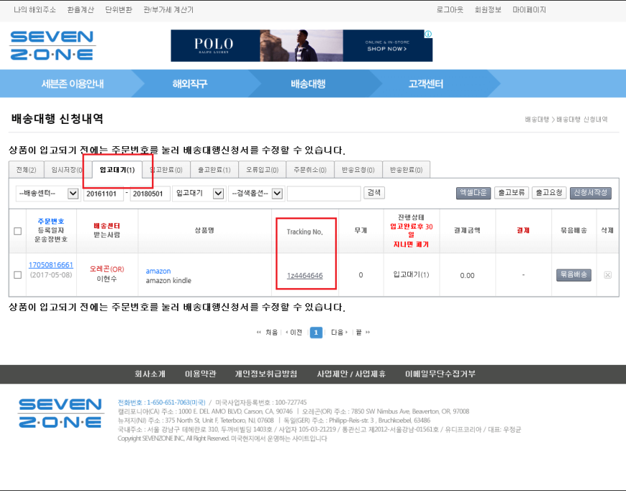The height and width of the screenshot is (491, 626).
Task: Open 이메일무단수집거부 footer link
Action: pyautogui.click(x=440, y=374)
